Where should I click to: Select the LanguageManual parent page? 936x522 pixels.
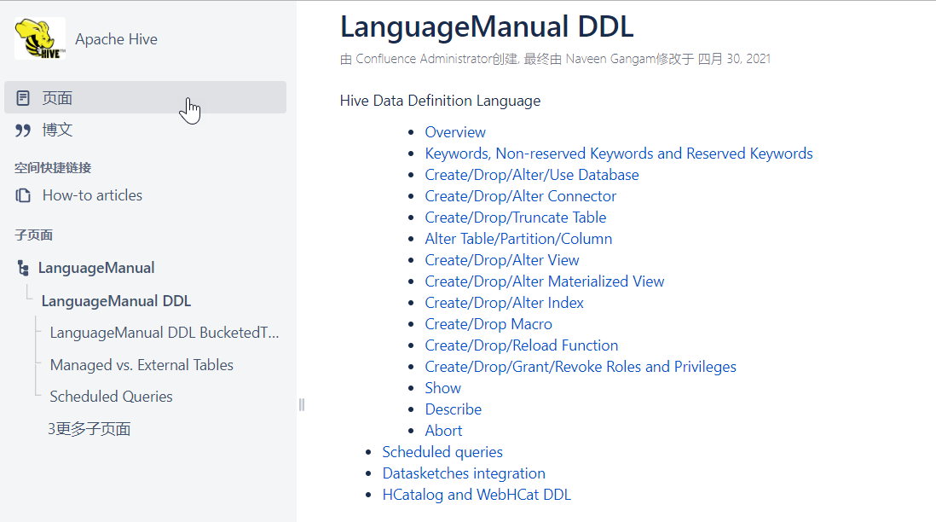[x=96, y=267]
